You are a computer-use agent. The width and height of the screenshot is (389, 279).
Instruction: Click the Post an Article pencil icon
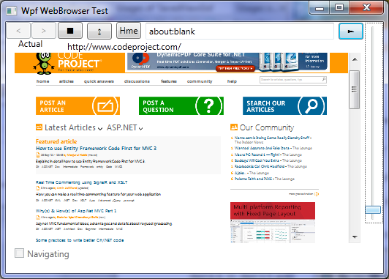[x=105, y=106]
